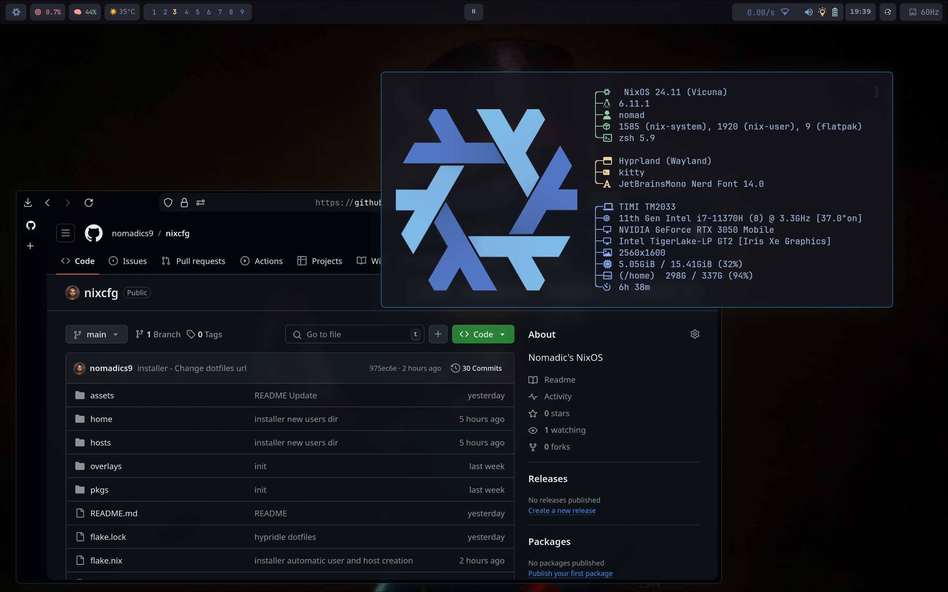
Task: Click the 19:39 clock
Action: pyautogui.click(x=860, y=12)
